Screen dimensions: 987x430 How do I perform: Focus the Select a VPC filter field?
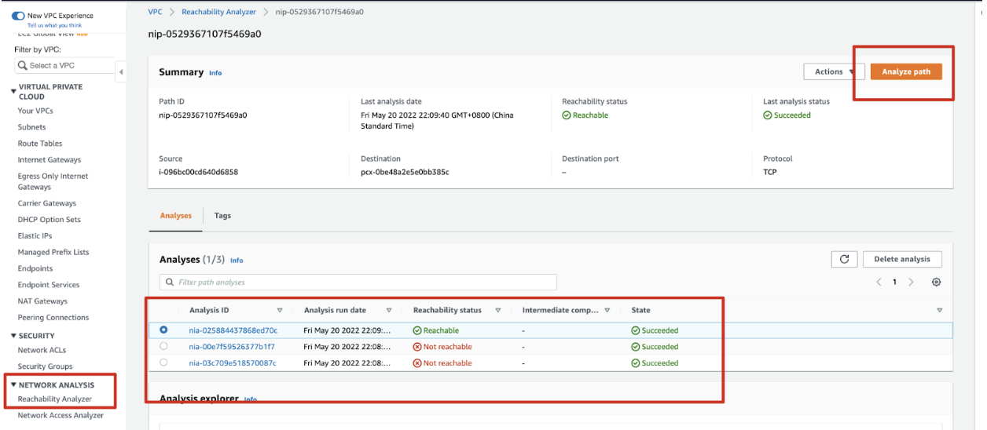[64, 66]
